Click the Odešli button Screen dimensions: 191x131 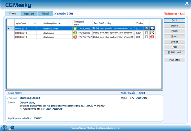tap(175, 26)
